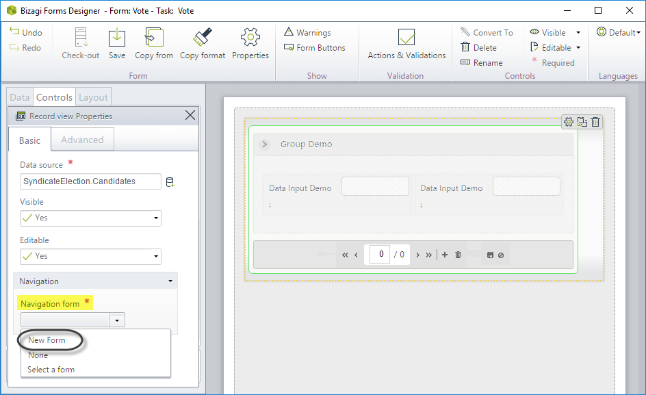Toggle the Editable property in ribbon
Image resolution: width=646 pixels, height=395 pixels.
[551, 48]
